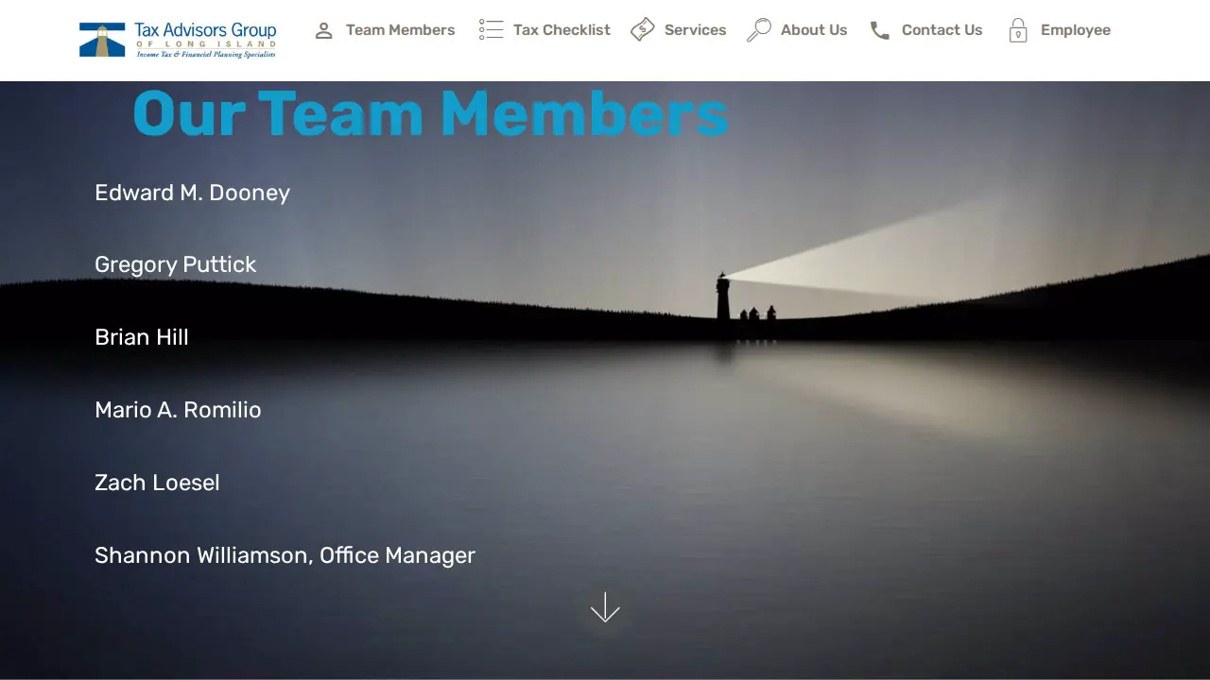Go to the Services menu item
Screen dimensions: 1210x680
(x=695, y=30)
